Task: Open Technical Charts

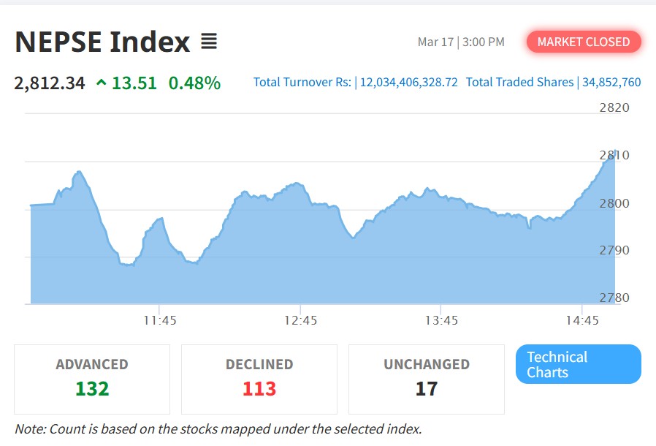Action: (578, 364)
